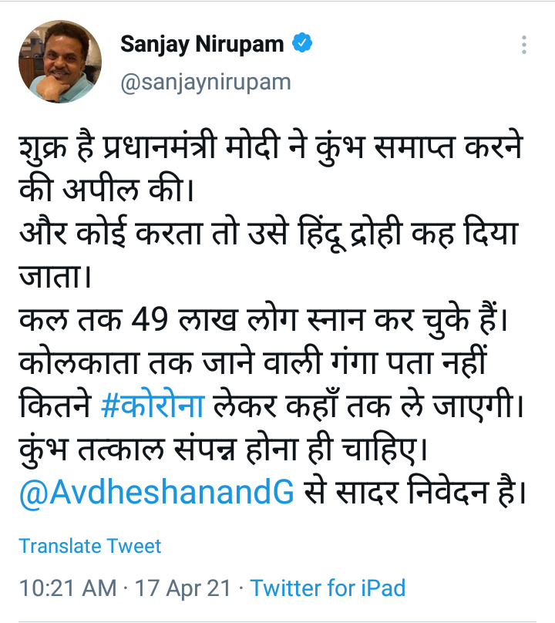Open the three-dot more options menu
The image size is (555, 623).
[524, 43]
